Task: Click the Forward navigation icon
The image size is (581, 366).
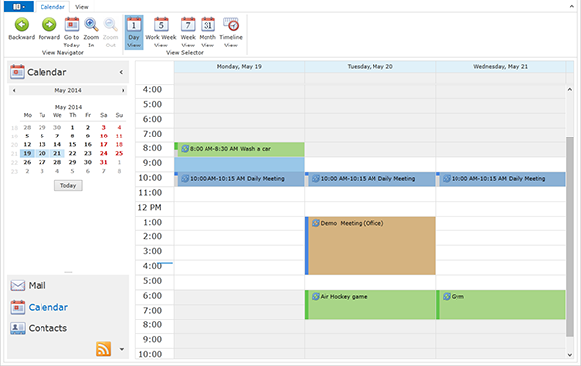Action: [x=49, y=25]
